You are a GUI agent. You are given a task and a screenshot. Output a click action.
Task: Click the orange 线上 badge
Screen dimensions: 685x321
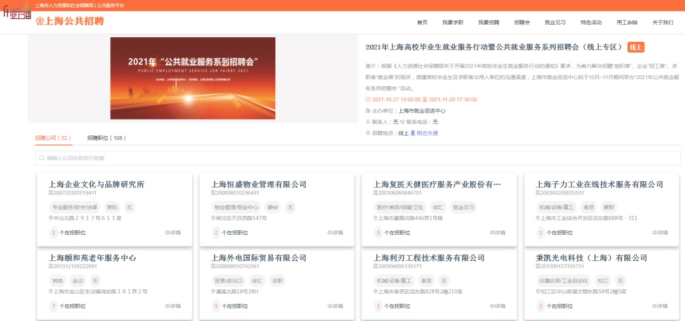pos(636,47)
